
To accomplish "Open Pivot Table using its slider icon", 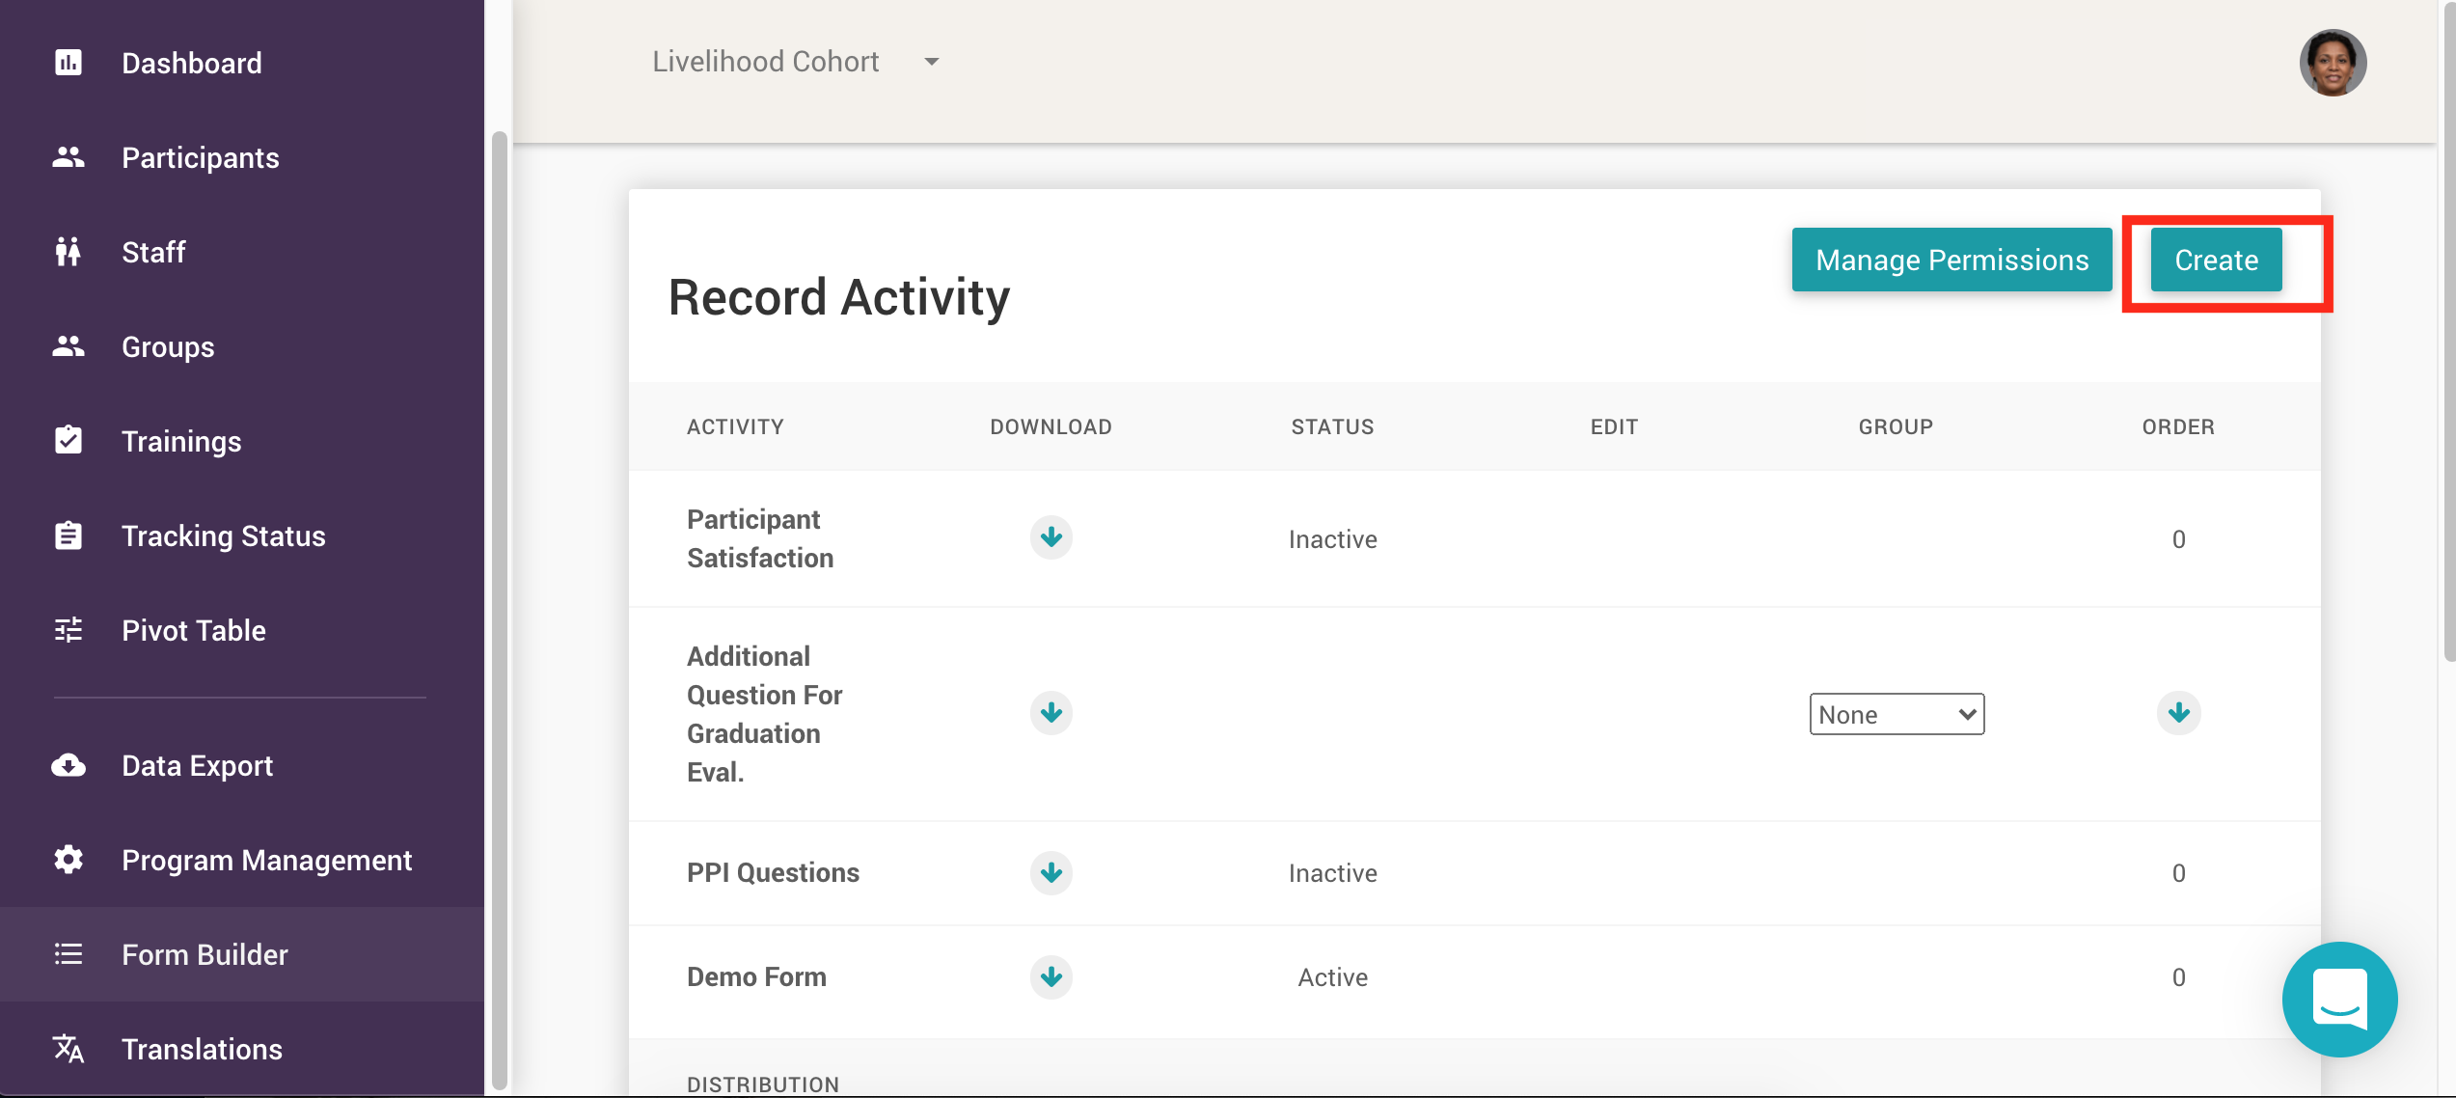I will [x=68, y=629].
